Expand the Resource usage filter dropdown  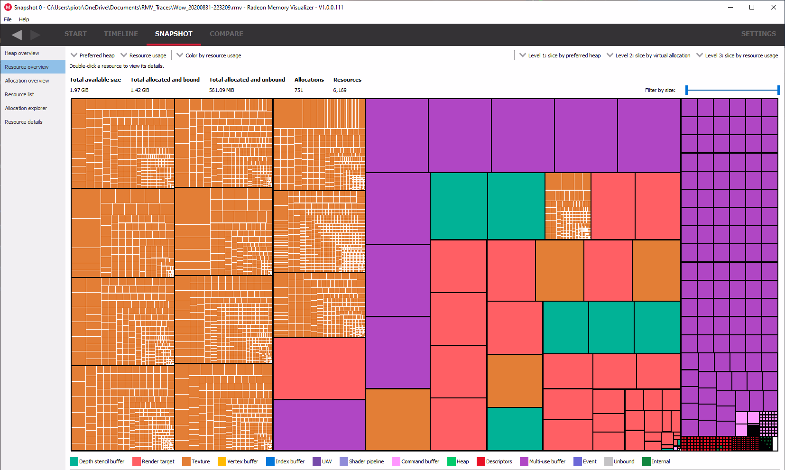pyautogui.click(x=143, y=55)
